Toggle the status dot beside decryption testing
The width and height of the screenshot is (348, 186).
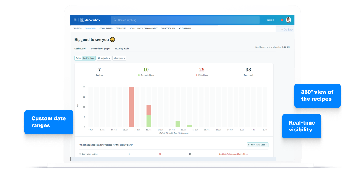81,154
